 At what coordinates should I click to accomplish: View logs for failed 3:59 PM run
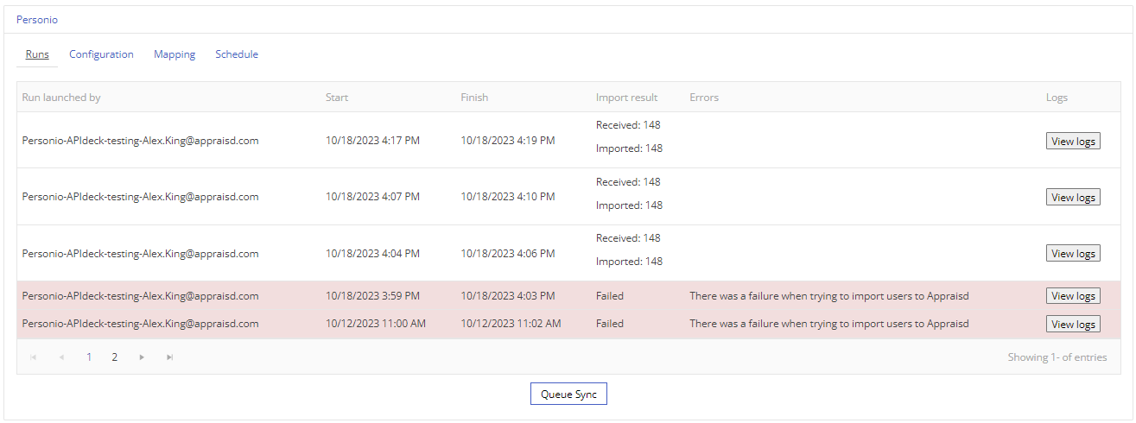pos(1073,296)
